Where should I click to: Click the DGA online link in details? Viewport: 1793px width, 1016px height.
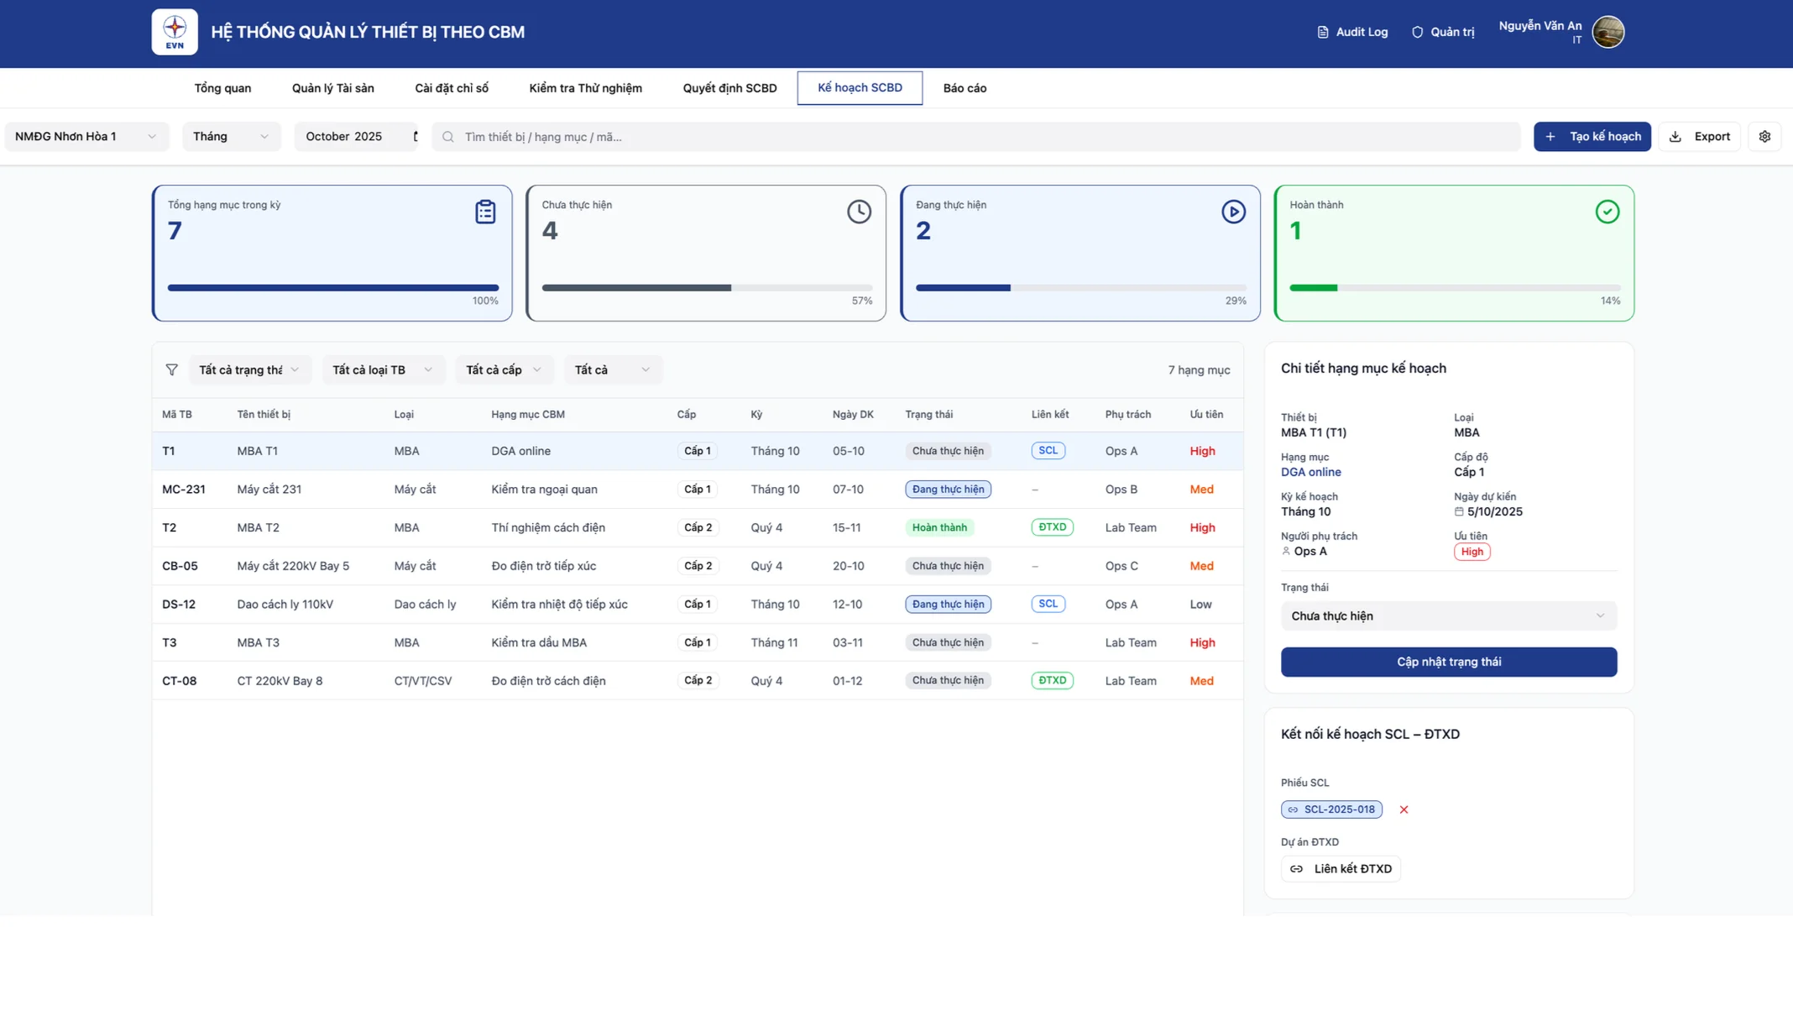(x=1310, y=472)
